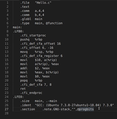Click the GCC ident string on line 26

pyautogui.click(x=74, y=105)
